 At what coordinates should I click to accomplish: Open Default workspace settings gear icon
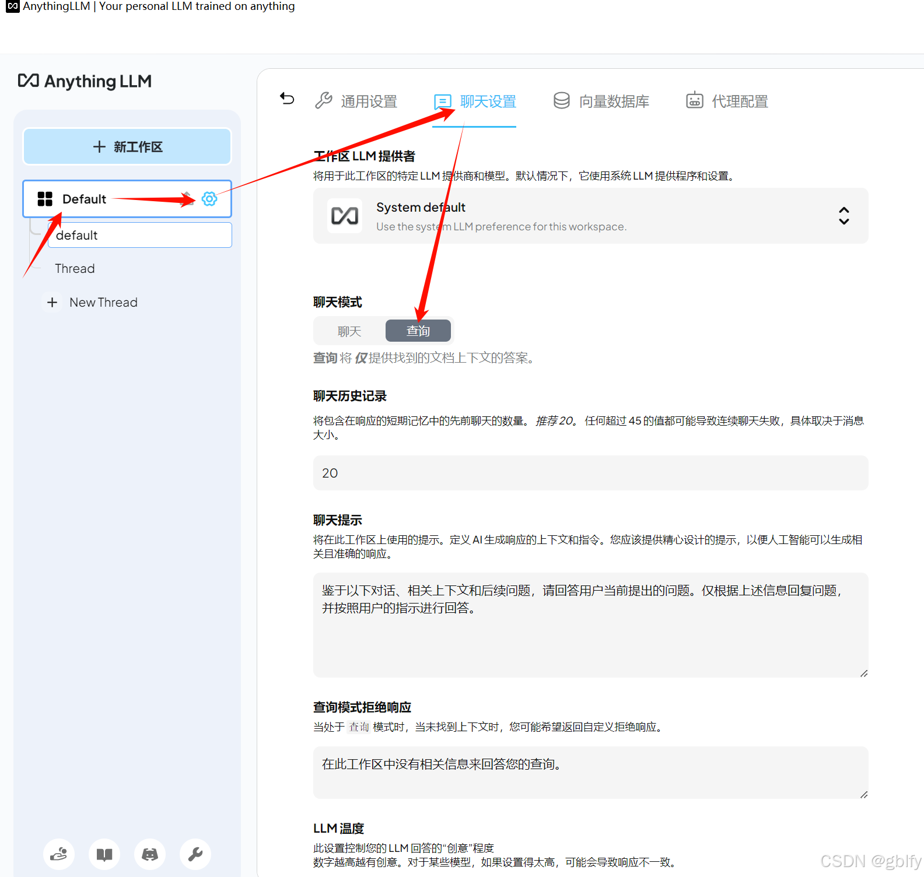(x=209, y=199)
